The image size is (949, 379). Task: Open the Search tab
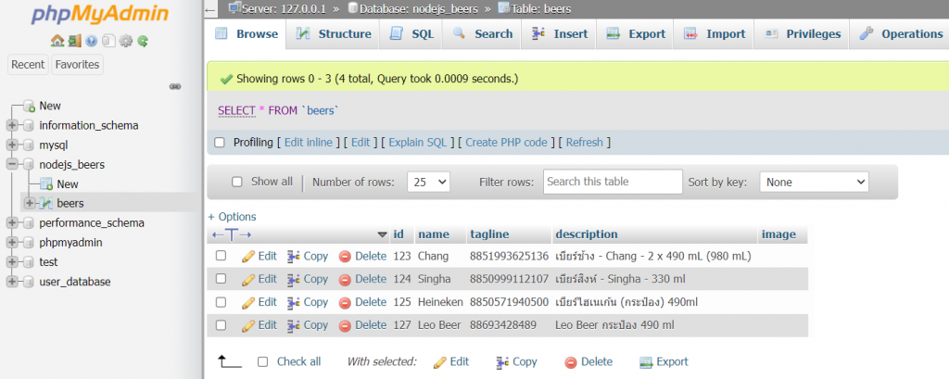tap(482, 34)
